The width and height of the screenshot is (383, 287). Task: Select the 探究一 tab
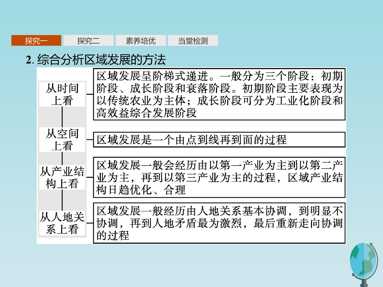tap(36, 41)
